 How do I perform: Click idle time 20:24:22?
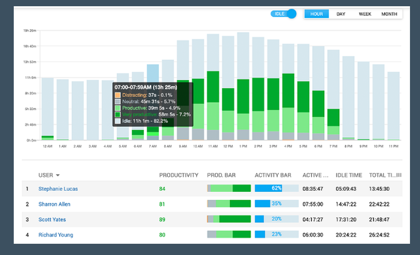(346, 235)
